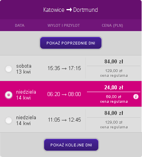This screenshot has height=157, width=142.
Task: Click the Katowice origin in the header
Action: pyautogui.click(x=54, y=10)
